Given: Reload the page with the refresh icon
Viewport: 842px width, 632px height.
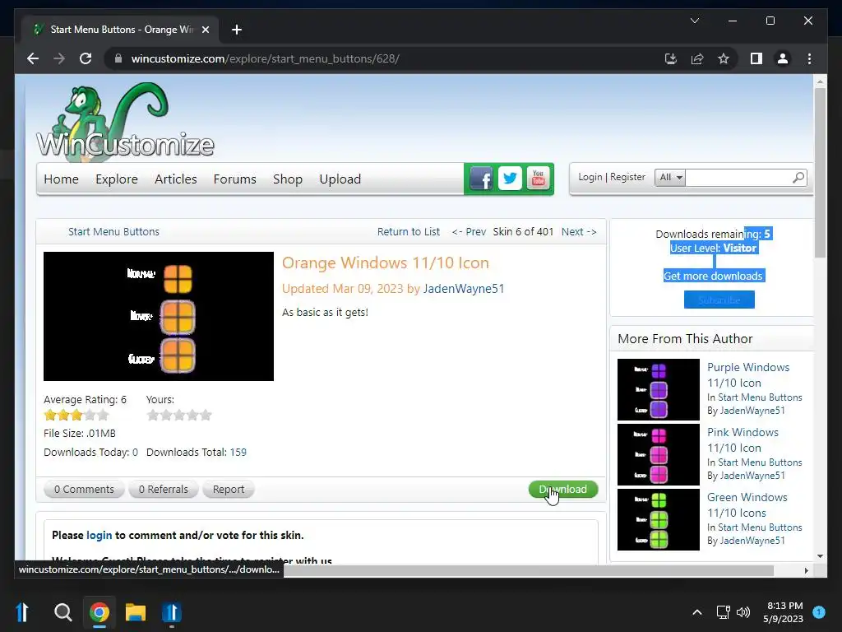Looking at the screenshot, I should 86,58.
